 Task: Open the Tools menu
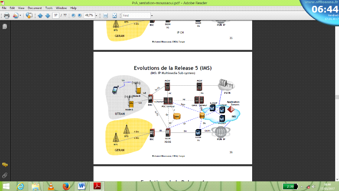coord(49,8)
